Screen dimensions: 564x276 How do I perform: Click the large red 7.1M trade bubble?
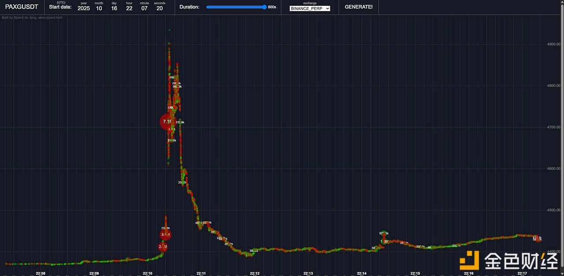[x=167, y=122]
